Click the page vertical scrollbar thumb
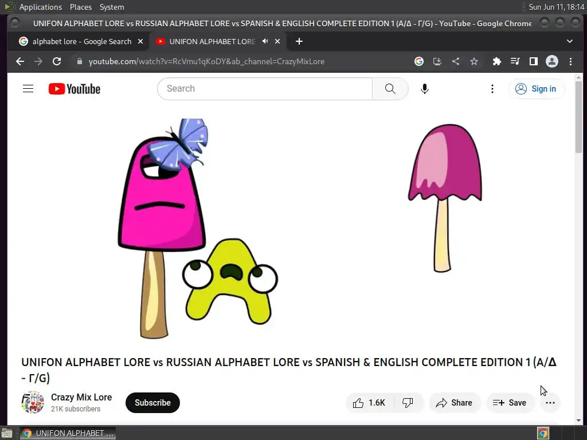The height and width of the screenshot is (440, 587). (x=579, y=117)
